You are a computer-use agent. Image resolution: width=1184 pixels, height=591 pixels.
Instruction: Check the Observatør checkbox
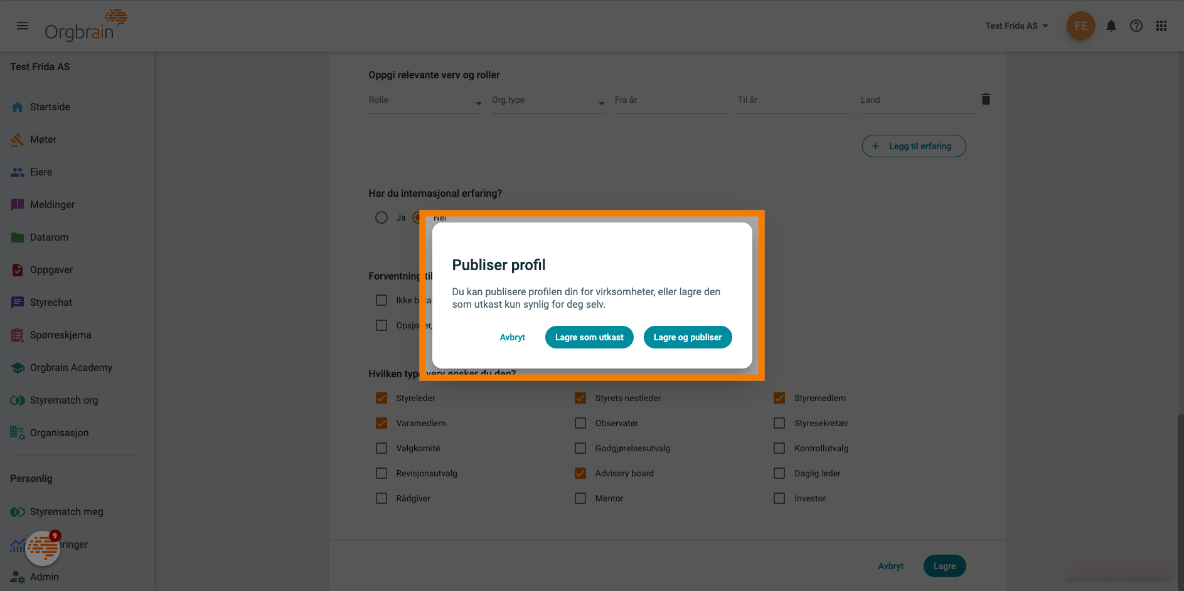click(580, 423)
